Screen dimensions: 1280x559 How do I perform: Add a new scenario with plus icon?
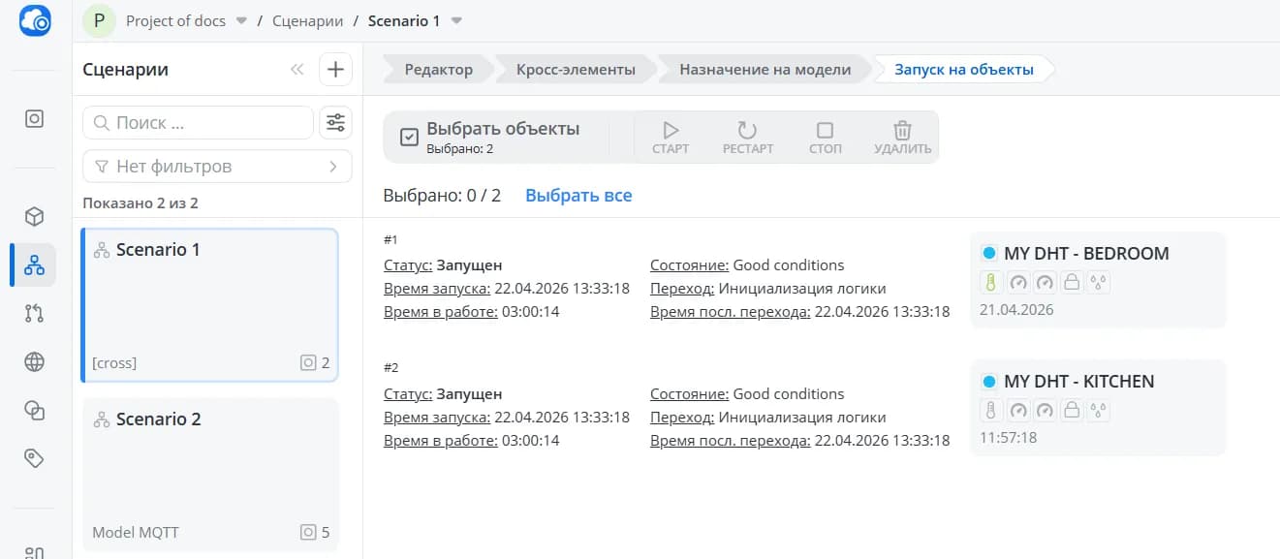(335, 70)
